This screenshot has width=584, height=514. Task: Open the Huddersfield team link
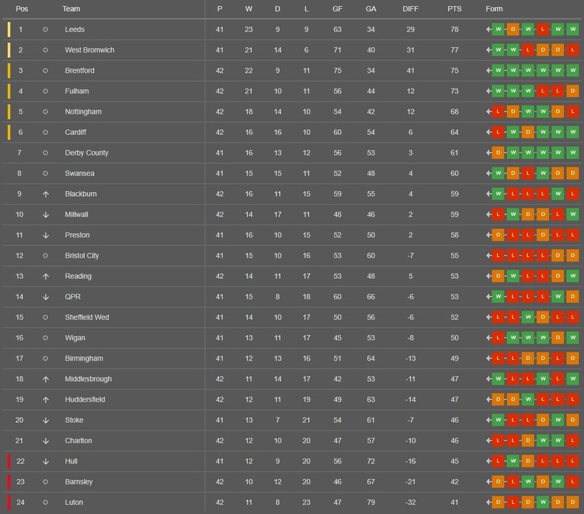tap(85, 400)
